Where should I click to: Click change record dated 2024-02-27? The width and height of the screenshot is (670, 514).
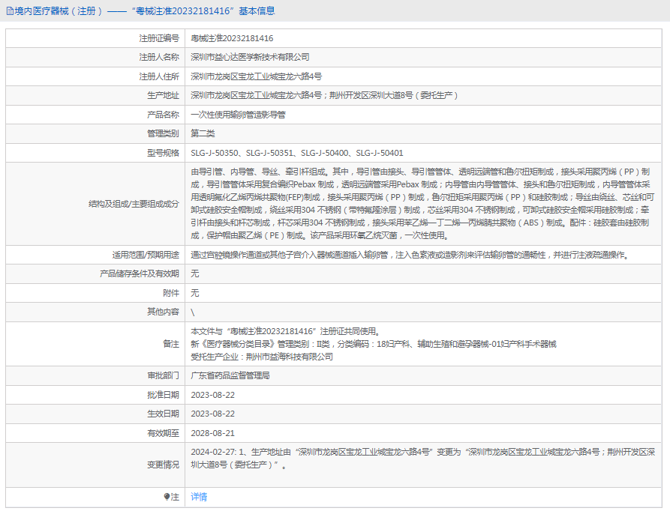tap(422, 459)
